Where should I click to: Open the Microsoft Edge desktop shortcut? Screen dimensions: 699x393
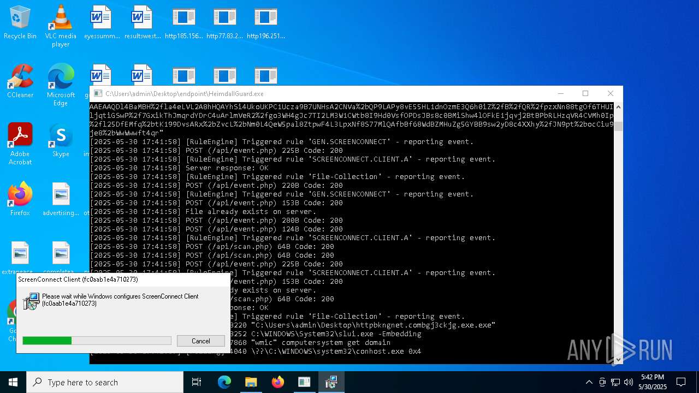point(61,85)
